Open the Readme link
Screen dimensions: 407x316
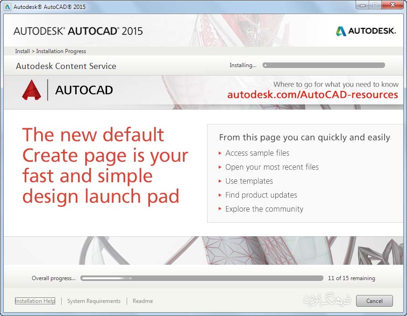point(143,301)
